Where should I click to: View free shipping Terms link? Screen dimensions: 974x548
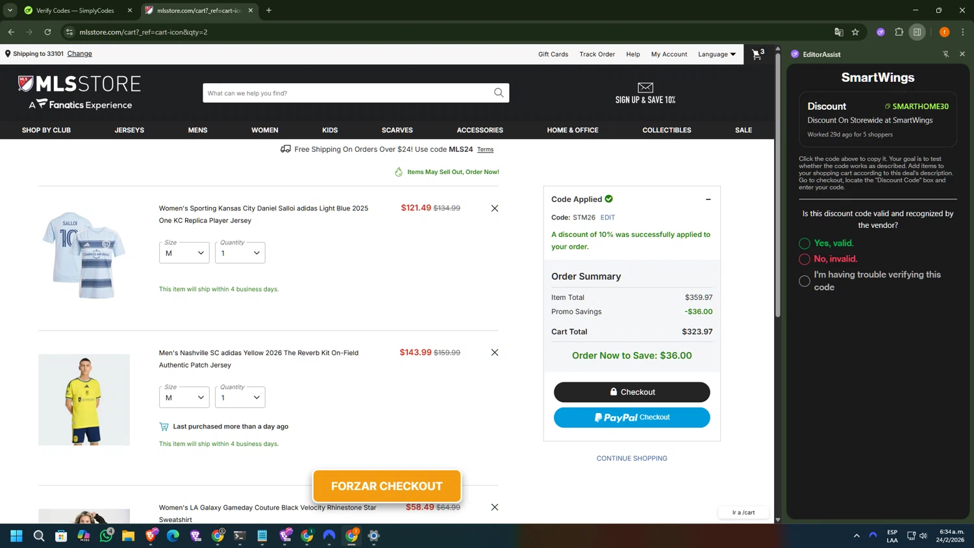coord(485,149)
